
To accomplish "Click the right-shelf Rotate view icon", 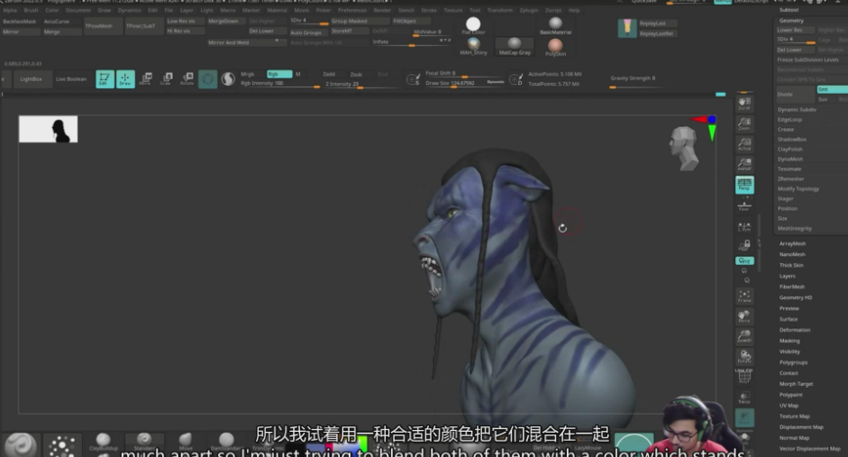I will tap(744, 356).
